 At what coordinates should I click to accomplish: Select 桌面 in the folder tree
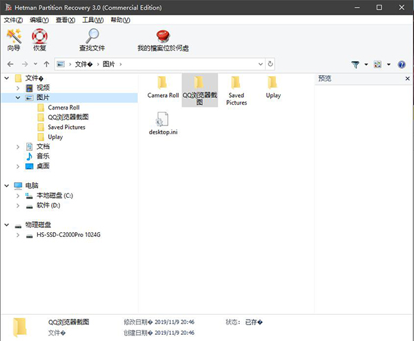pyautogui.click(x=43, y=166)
